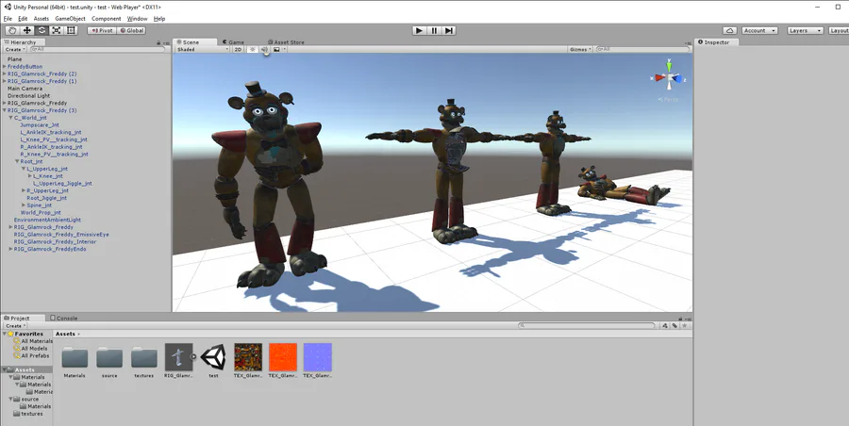Open the Shaded draw mode dropdown
849x426 pixels.
click(203, 49)
